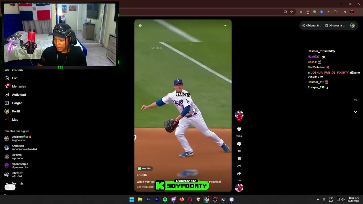Viewport: 363px width, 204px height.
Task: Open the clock showing 10:22 p.m.
Action: [354, 199]
